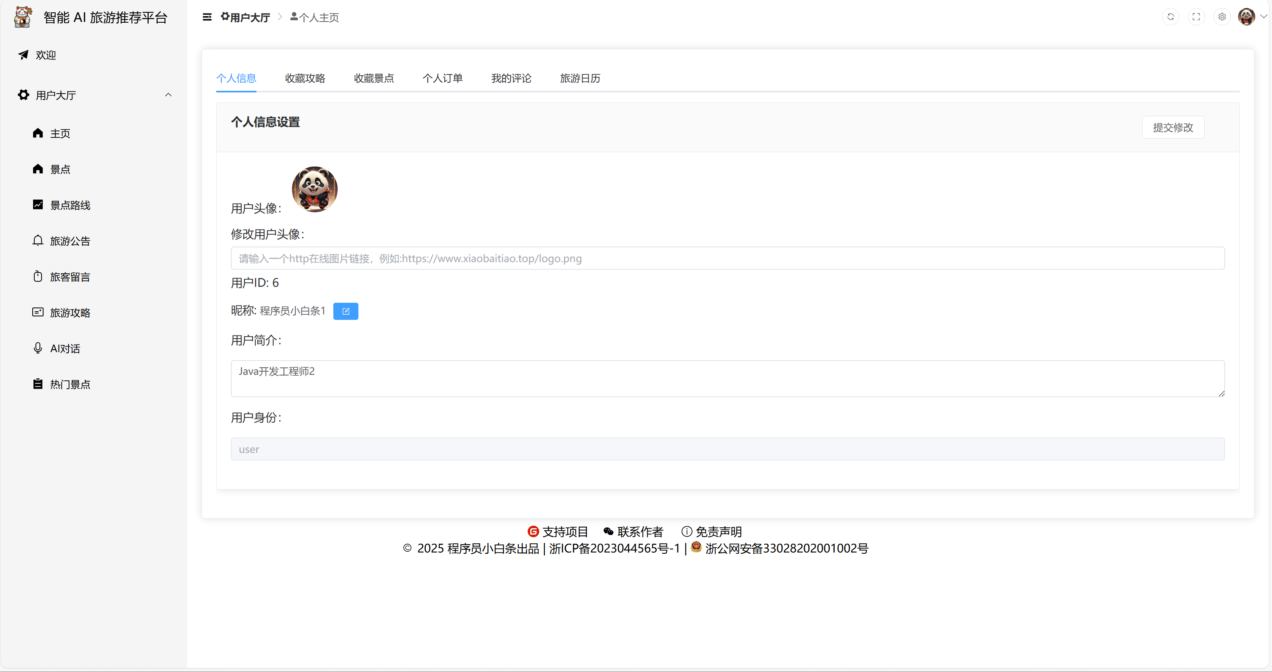
Task: Click the nickname edit pencil icon
Action: pyautogui.click(x=346, y=311)
